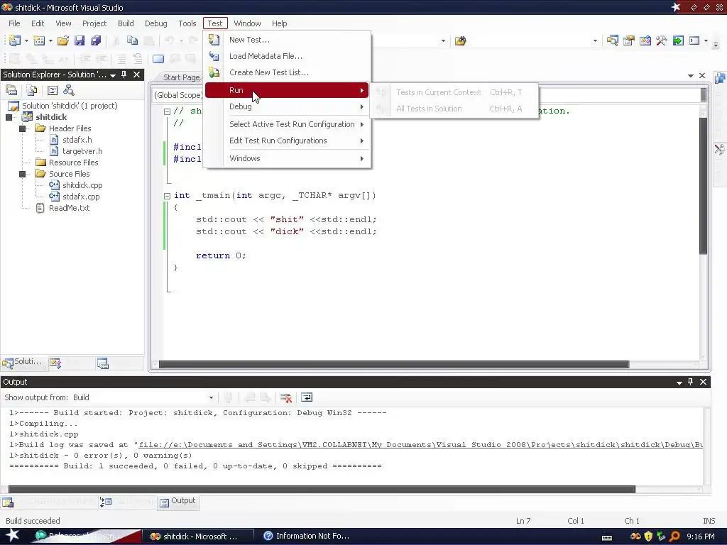The height and width of the screenshot is (545, 727).
Task: Switch to the Solution Explorer bottom tab
Action: [x=23, y=362]
